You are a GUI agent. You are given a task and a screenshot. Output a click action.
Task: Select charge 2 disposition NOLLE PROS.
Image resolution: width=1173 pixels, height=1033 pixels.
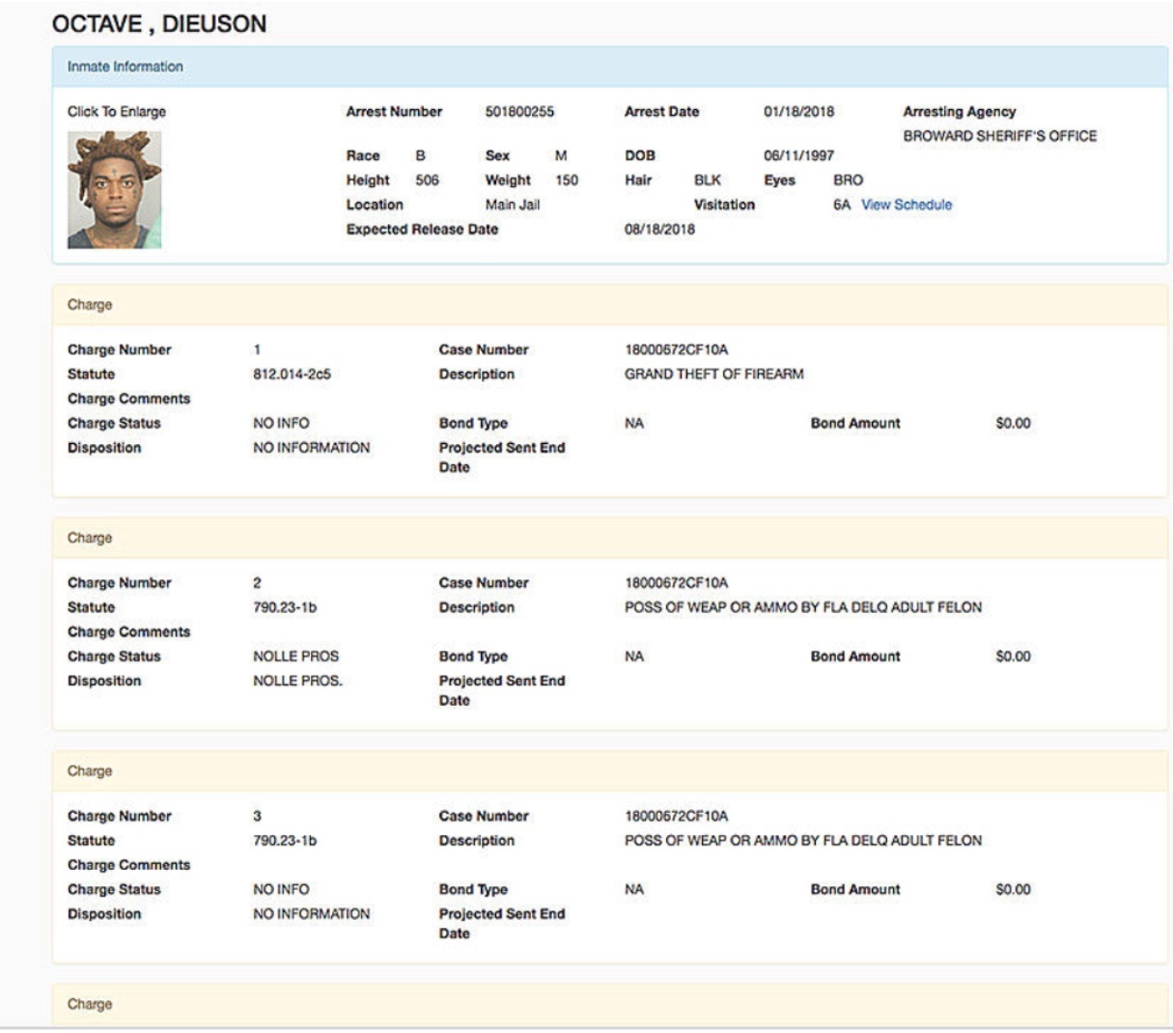coord(297,681)
